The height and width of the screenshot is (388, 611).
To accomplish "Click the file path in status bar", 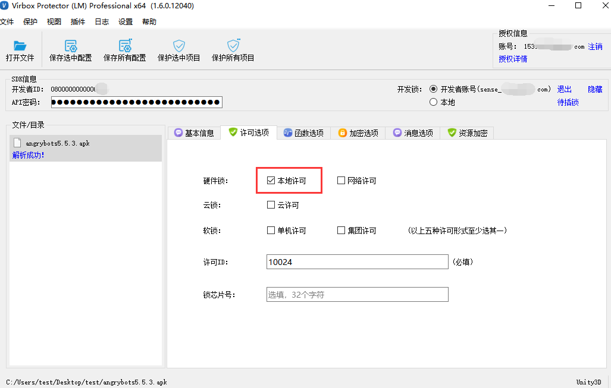I will coord(86,382).
